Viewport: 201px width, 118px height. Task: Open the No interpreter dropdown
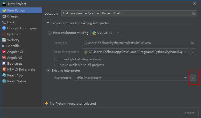tap(131, 78)
